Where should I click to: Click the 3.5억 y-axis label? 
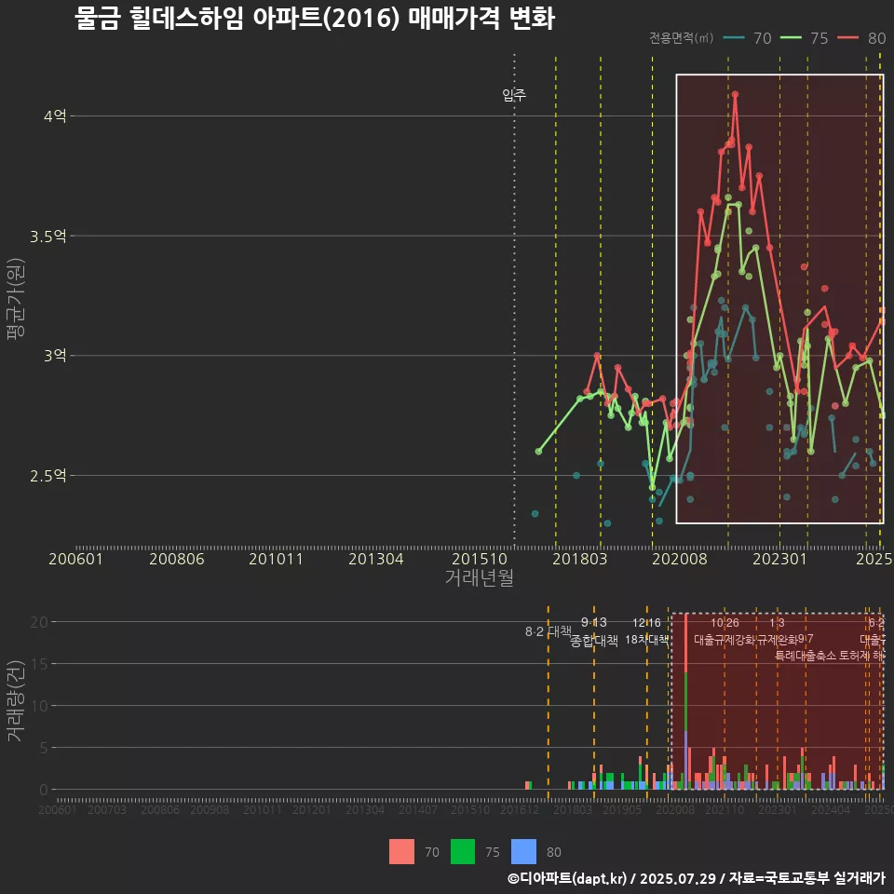click(x=48, y=236)
